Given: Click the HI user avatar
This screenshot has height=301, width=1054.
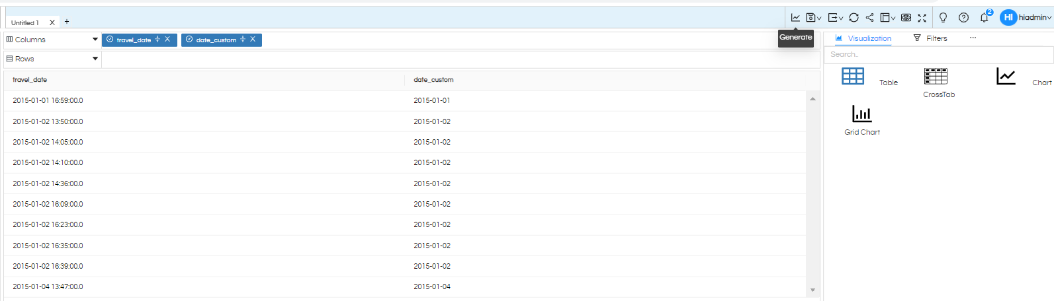Looking at the screenshot, I should pyautogui.click(x=1008, y=18).
